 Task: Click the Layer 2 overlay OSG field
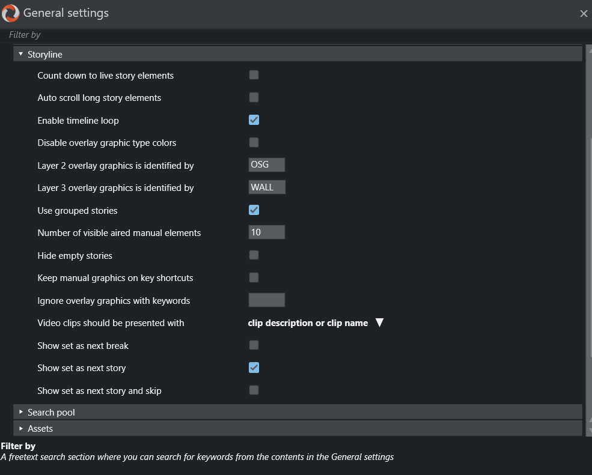coord(266,165)
